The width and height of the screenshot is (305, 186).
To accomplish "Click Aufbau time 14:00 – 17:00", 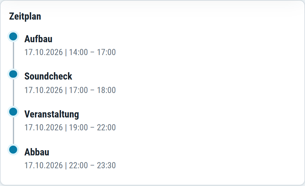I will pos(92,52).
